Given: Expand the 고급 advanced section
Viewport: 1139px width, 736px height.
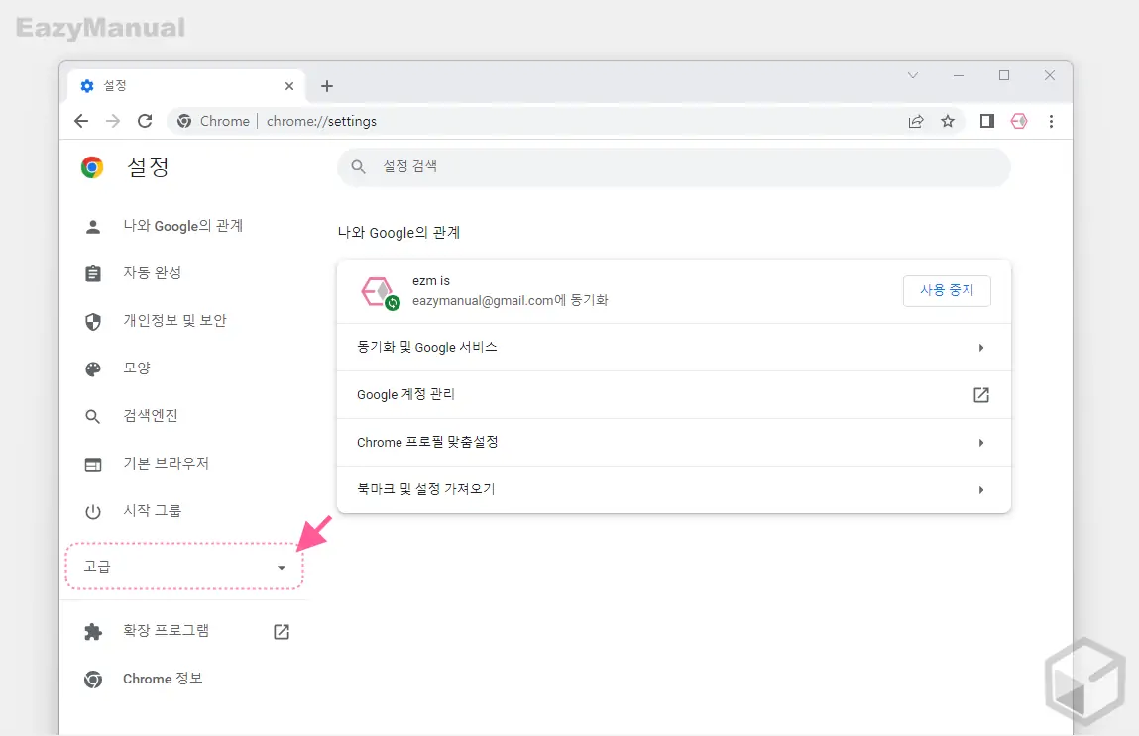Looking at the screenshot, I should pyautogui.click(x=184, y=567).
